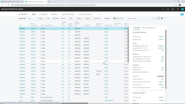Expand the Customer Details section chevron
Image resolution: width=185 pixels, height=104 pixels.
click(x=146, y=93)
